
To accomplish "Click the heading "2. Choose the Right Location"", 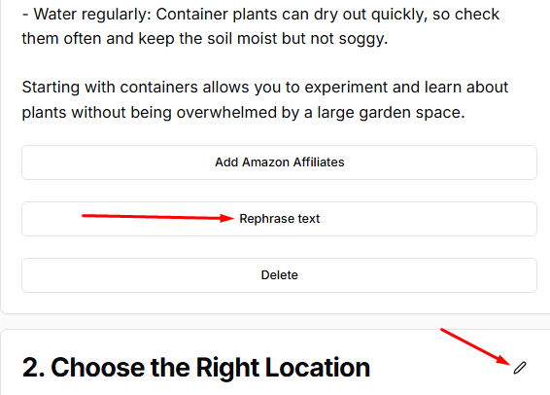I will pos(196,368).
